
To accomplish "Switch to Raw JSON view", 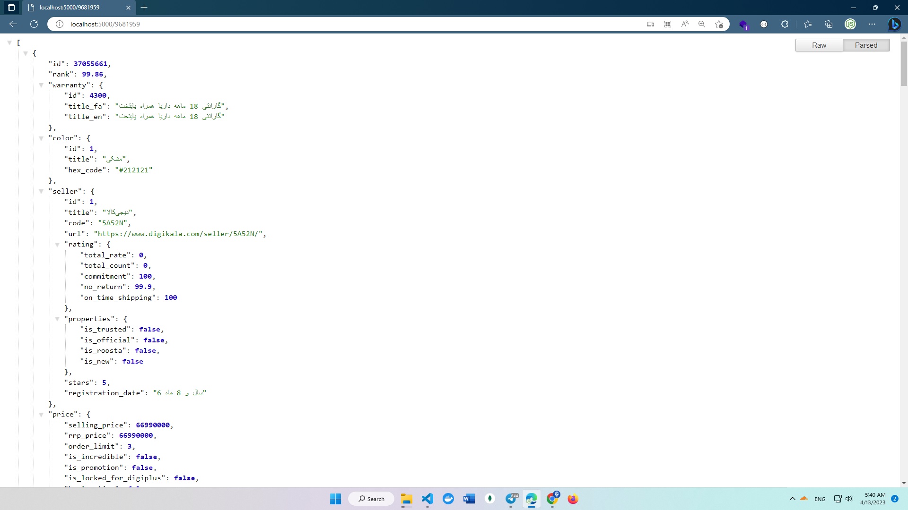I will (x=819, y=45).
